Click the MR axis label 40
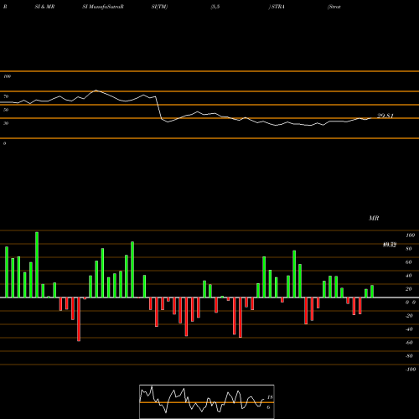The width and height of the screenshot is (419, 419). coord(408,276)
